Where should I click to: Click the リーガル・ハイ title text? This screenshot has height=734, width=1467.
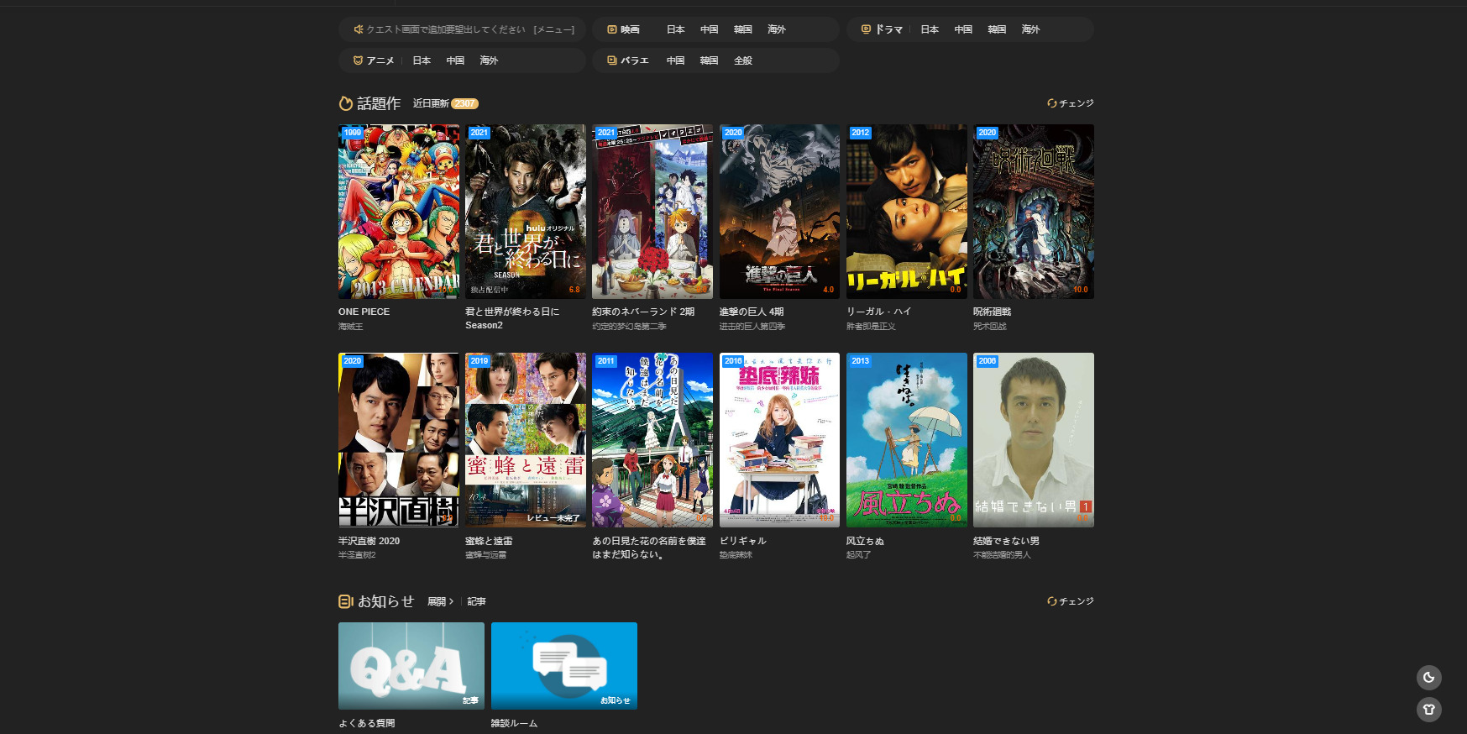click(x=879, y=312)
